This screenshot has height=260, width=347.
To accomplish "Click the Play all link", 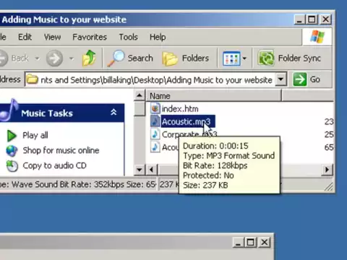I will [35, 135].
